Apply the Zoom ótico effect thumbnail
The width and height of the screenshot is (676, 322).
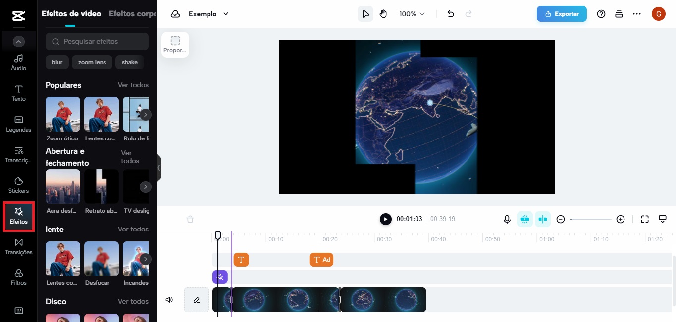pos(63,114)
